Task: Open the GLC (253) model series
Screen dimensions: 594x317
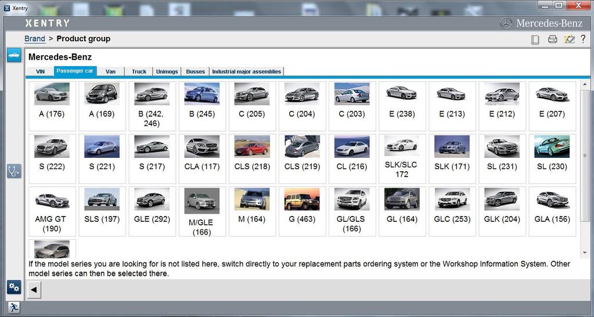Action: pos(452,211)
